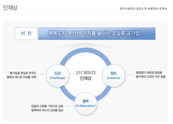
Task: Click the Collaboration description starting with 믿음과 신뢰를
Action: [47, 108]
